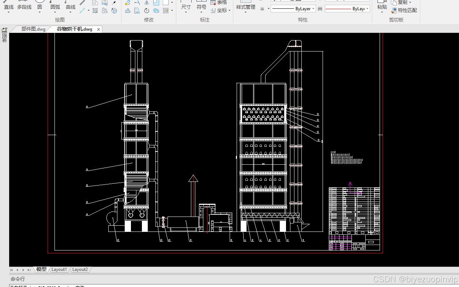Open the 样式管理 style manager dropdown
Image resolution: width=459 pixels, height=287 pixels.
coord(245,12)
